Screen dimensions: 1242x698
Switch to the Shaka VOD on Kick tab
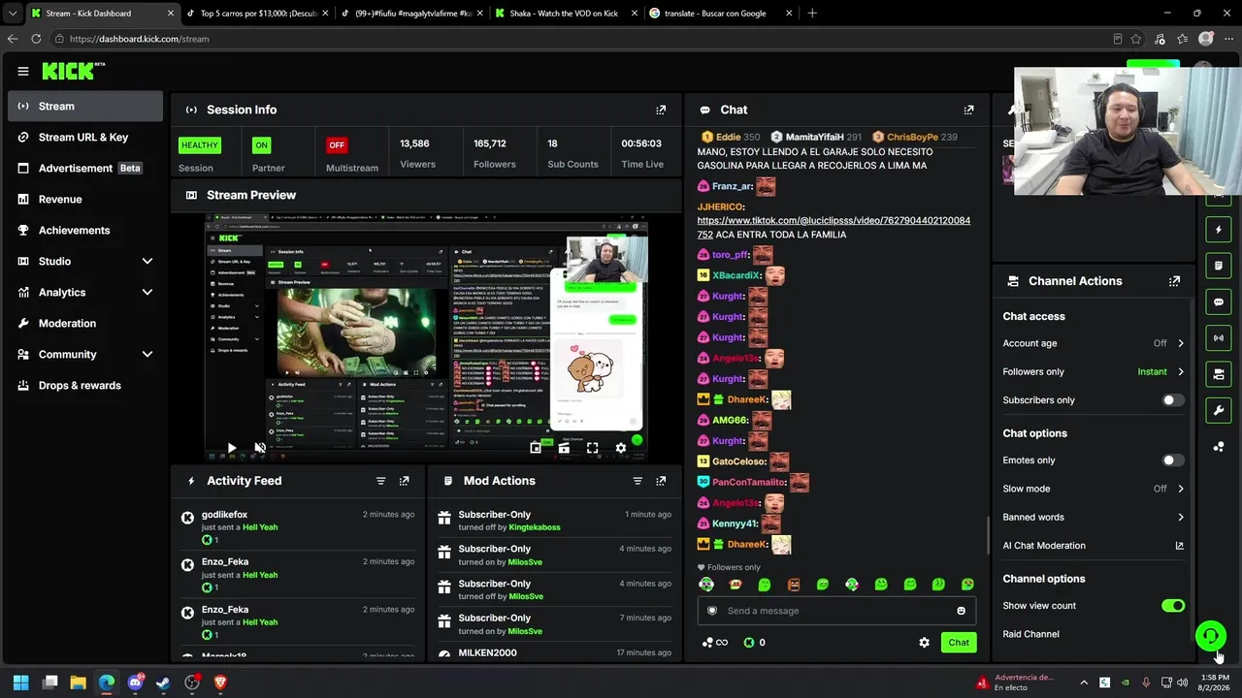click(563, 14)
